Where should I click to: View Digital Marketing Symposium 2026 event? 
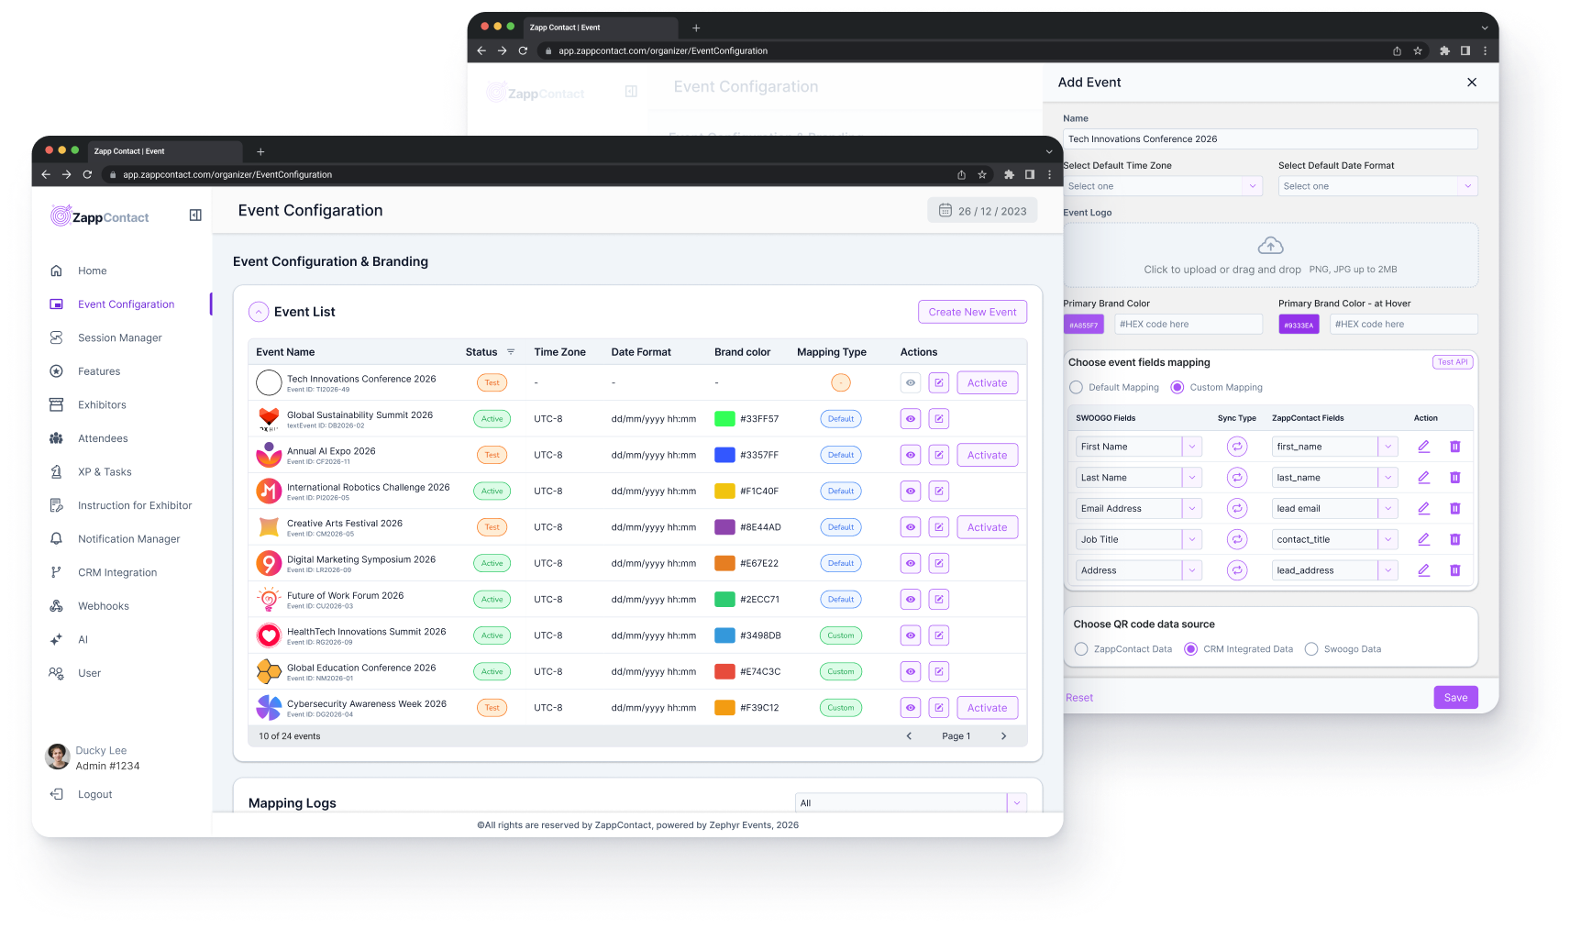(x=910, y=563)
